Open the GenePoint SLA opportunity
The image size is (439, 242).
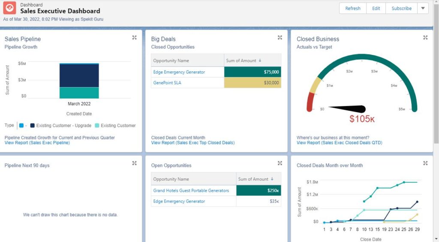point(167,83)
